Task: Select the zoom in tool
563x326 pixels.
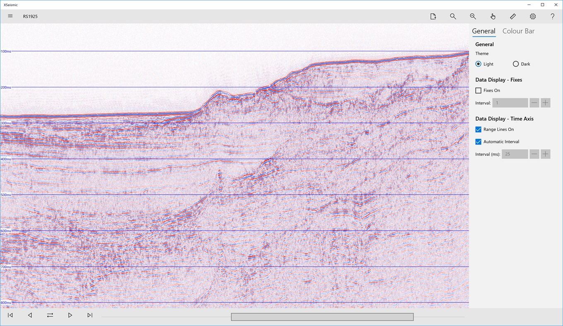Action: [453, 16]
